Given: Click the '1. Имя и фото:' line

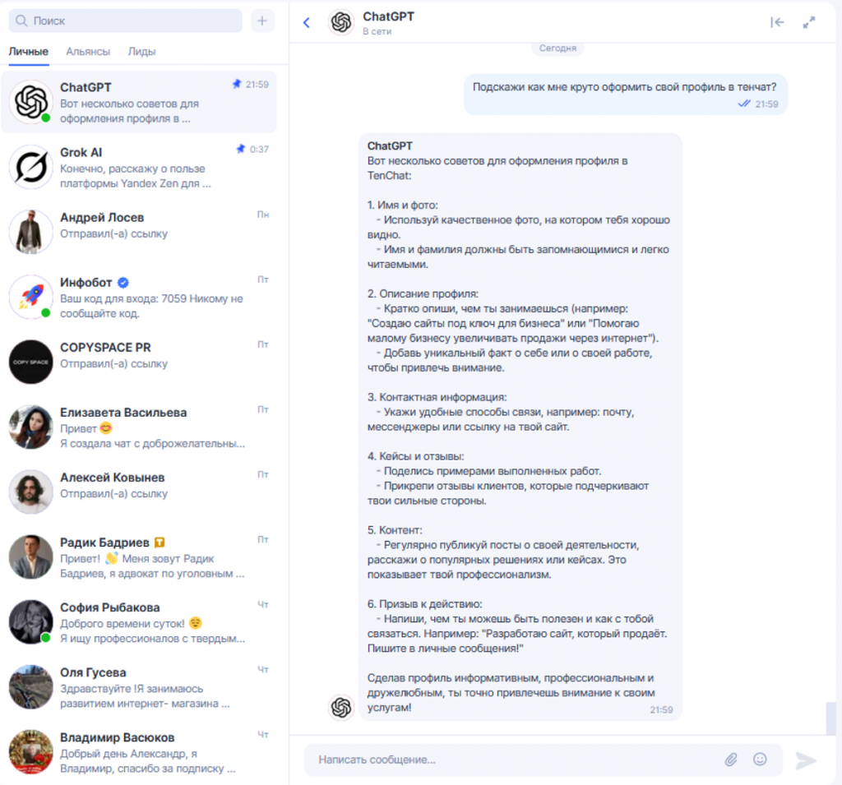Looking at the screenshot, I should pos(403,205).
